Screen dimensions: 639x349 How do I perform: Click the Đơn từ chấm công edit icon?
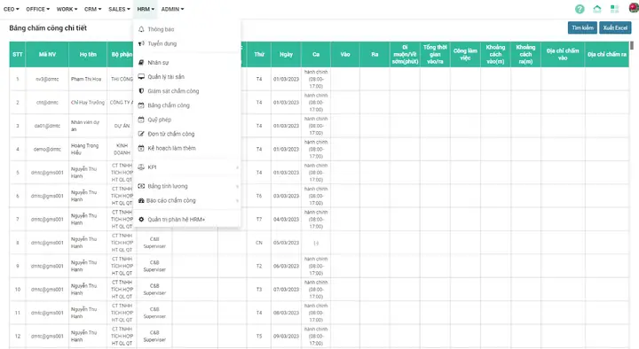[141, 134]
